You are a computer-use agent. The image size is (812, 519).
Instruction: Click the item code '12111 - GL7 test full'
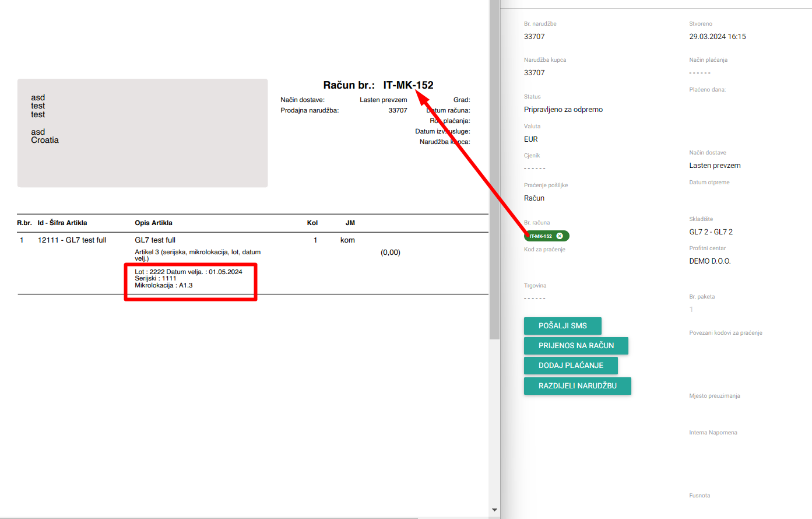pyautogui.click(x=72, y=240)
